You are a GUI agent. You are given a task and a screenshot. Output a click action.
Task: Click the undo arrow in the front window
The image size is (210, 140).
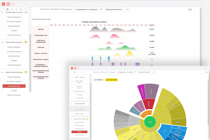click(x=84, y=72)
